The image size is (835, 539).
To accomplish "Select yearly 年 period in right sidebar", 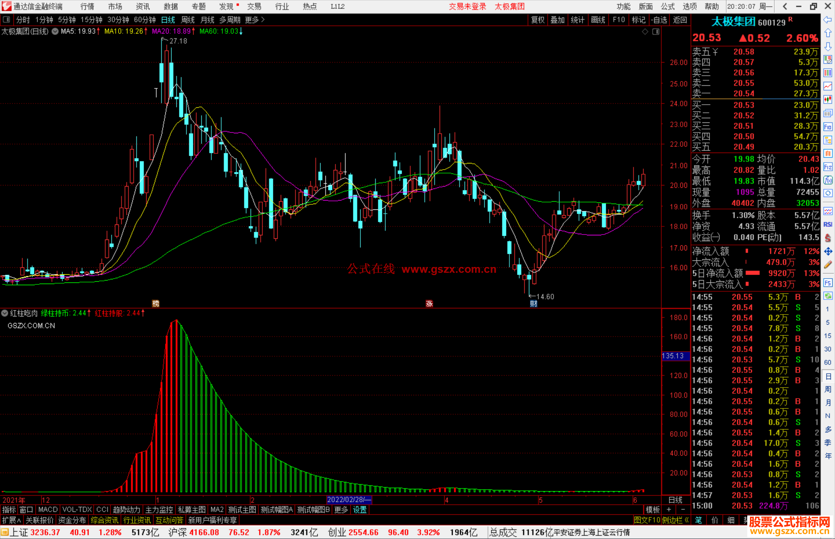I will point(828,456).
